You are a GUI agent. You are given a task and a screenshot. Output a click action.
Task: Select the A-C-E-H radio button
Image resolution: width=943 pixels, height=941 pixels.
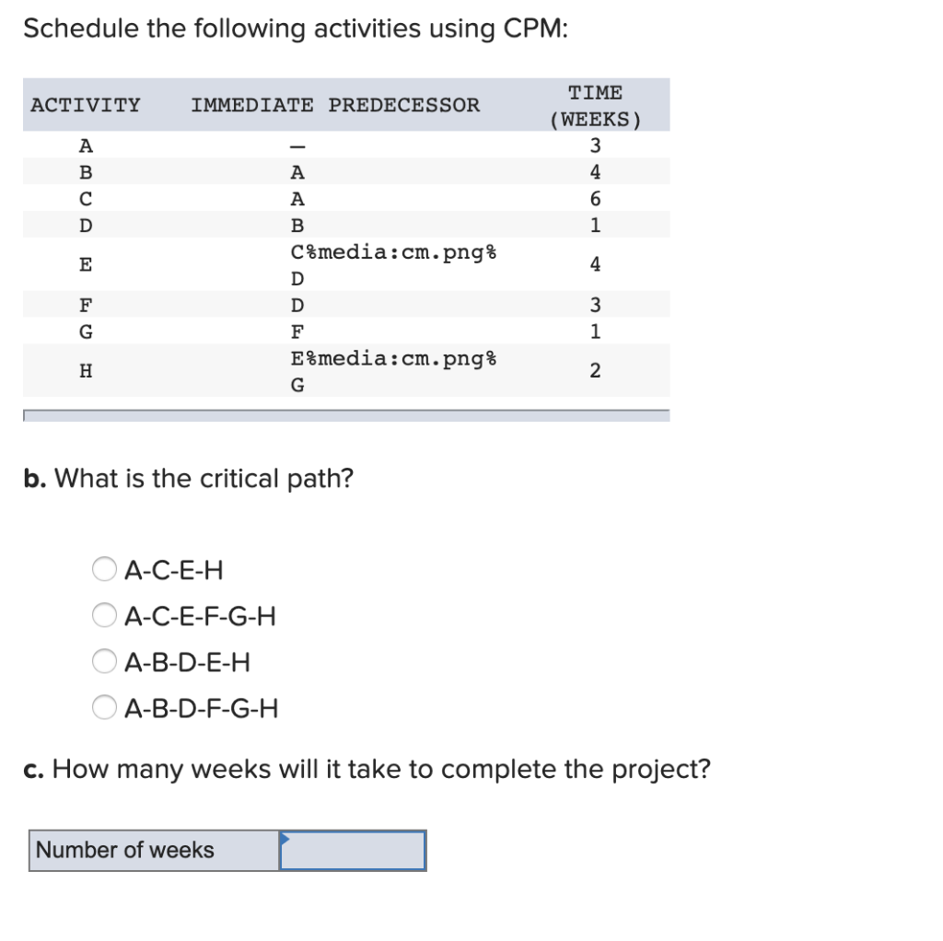(104, 569)
